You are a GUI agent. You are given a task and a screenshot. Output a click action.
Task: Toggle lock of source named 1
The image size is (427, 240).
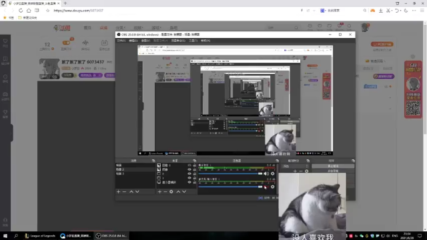[x=194, y=178]
